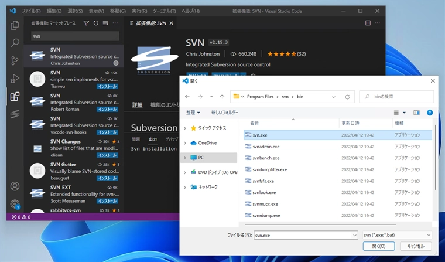Select svnlook.exe in the file list
Viewport: 445px width, 262px height.
pos(338,192)
